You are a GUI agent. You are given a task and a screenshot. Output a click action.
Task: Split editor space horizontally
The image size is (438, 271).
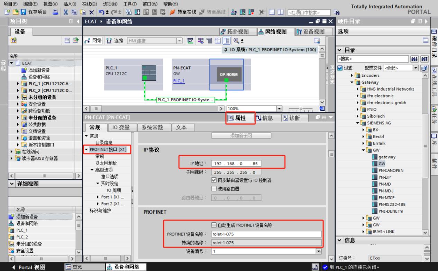272,12
